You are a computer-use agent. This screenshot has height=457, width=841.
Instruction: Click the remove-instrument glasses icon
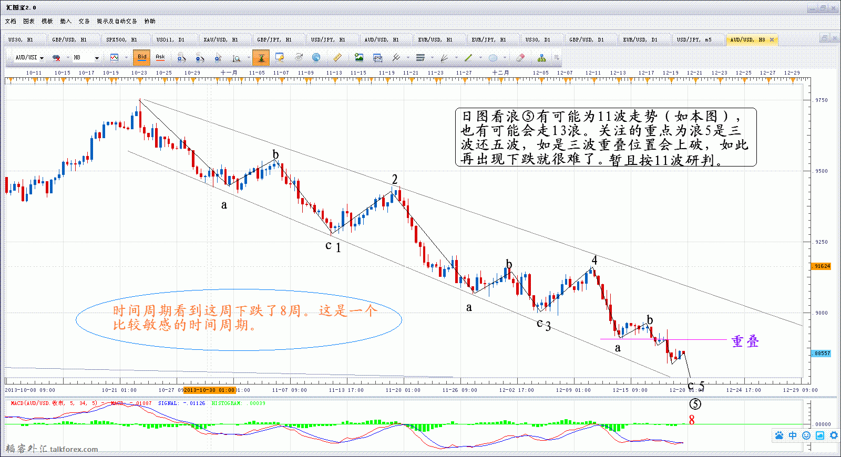coord(56,57)
